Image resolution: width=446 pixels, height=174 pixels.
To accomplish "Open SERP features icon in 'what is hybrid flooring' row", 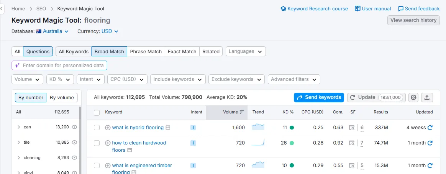I will click(x=352, y=128).
